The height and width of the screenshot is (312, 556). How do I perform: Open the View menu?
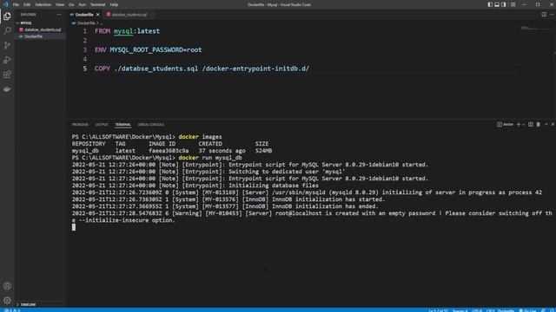point(60,4)
